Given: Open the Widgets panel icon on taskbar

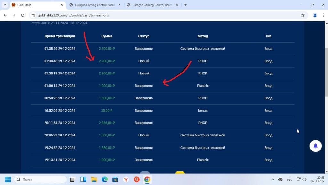Looking at the screenshot, I should point(83,179).
